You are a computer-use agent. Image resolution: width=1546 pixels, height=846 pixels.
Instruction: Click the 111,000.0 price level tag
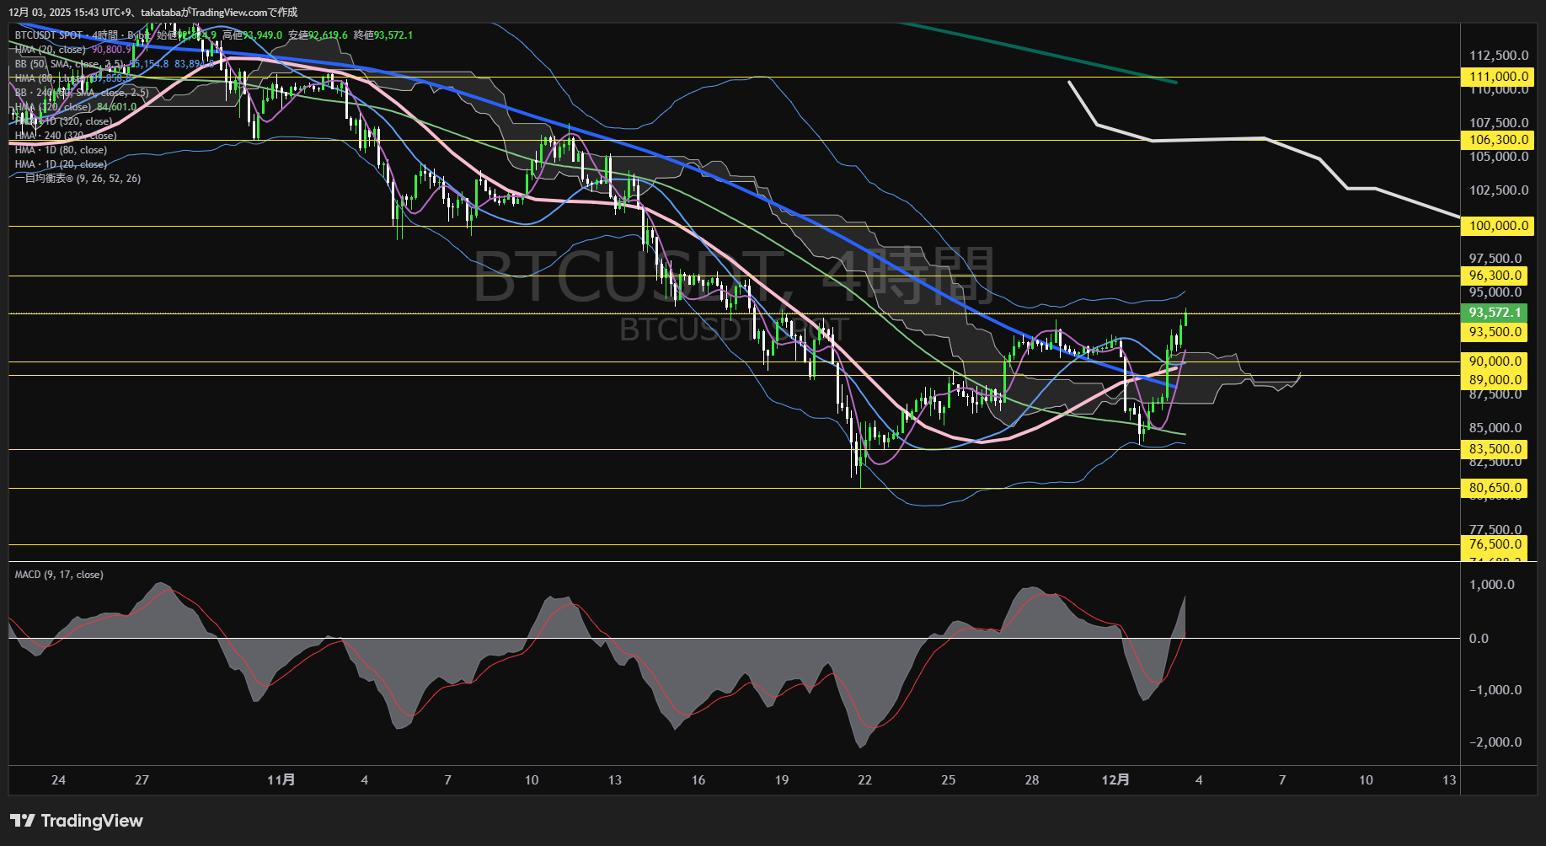(1499, 76)
